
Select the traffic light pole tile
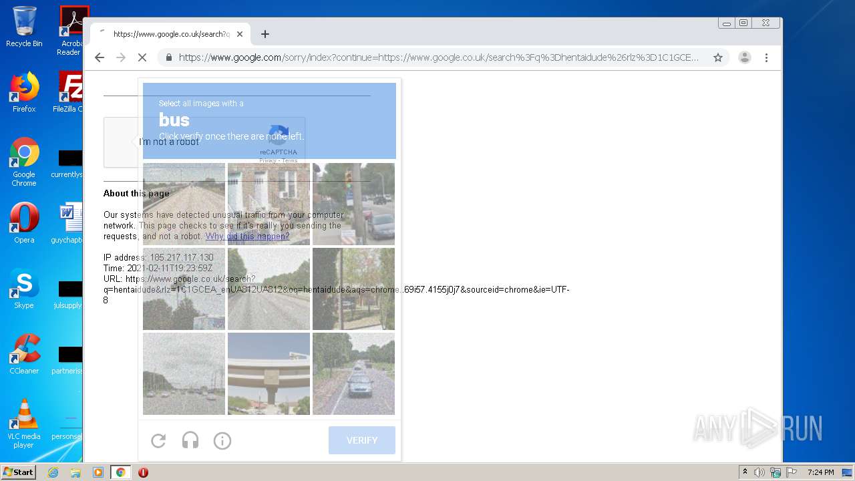[x=353, y=204]
